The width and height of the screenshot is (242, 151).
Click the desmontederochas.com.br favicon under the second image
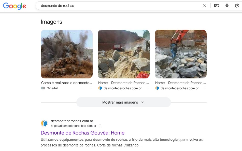pyautogui.click(x=100, y=88)
